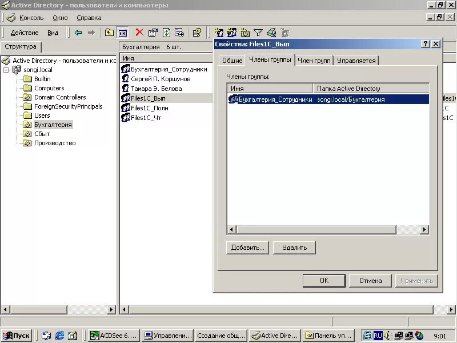Viewport: 457px width, 343px height.
Task: Click the Forward arrow in the toolbar
Action: click(x=91, y=33)
